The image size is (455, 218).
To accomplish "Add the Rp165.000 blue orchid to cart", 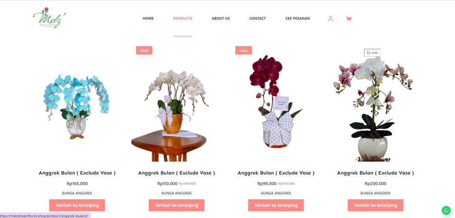I will click(77, 205).
